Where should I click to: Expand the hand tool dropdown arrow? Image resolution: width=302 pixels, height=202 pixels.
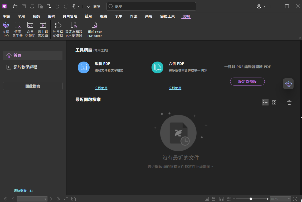pyautogui.click(x=79, y=6)
